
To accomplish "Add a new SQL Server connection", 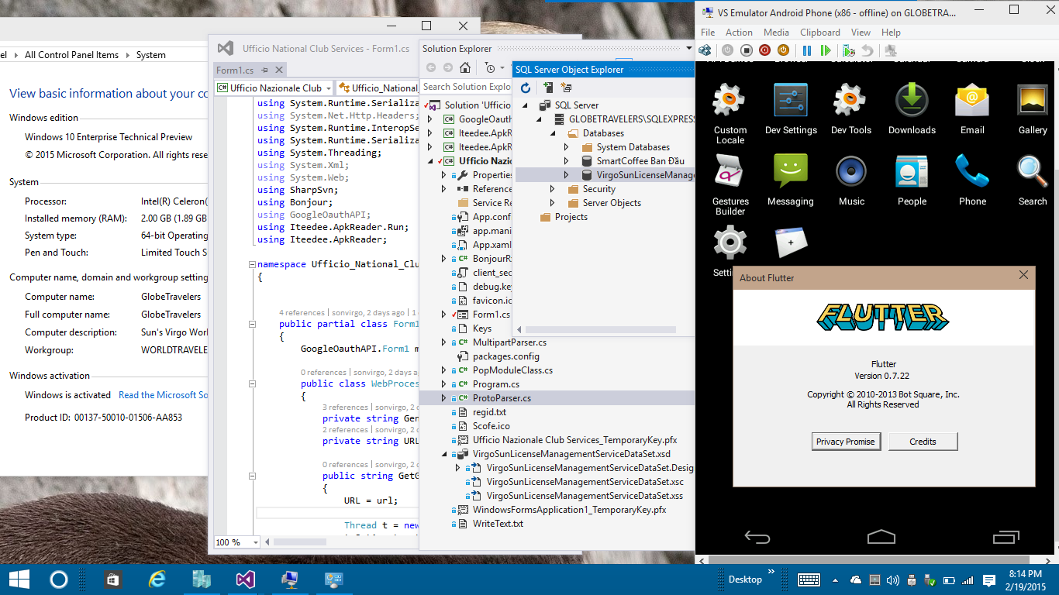I will pyautogui.click(x=548, y=88).
